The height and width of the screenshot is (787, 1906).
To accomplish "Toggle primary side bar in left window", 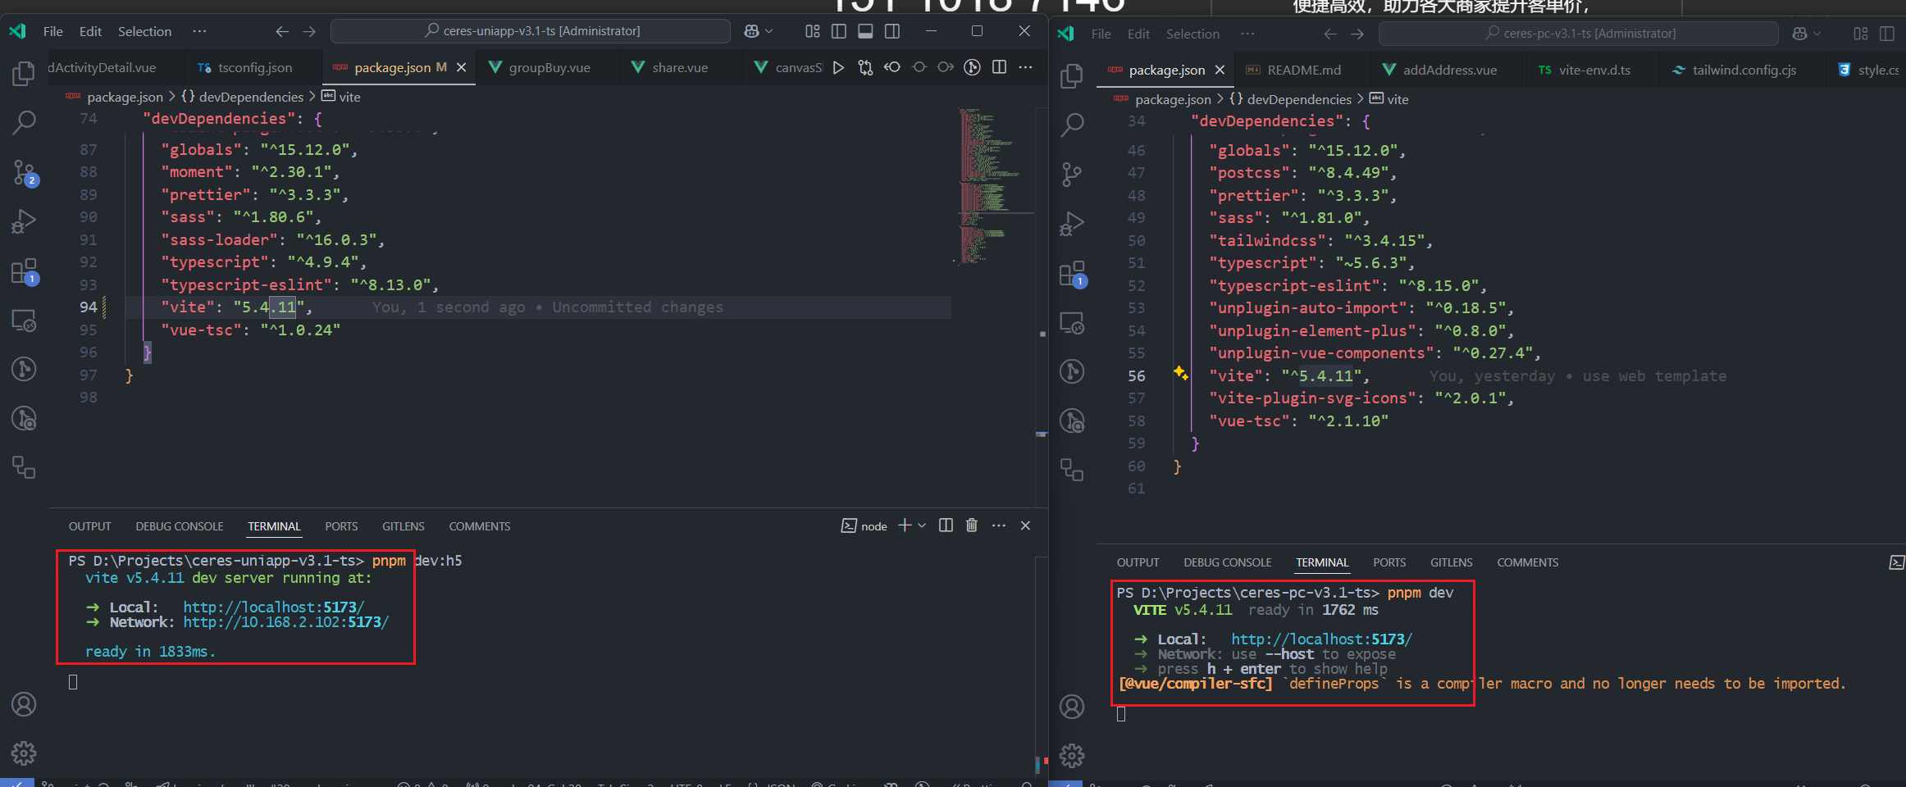I will point(839,31).
